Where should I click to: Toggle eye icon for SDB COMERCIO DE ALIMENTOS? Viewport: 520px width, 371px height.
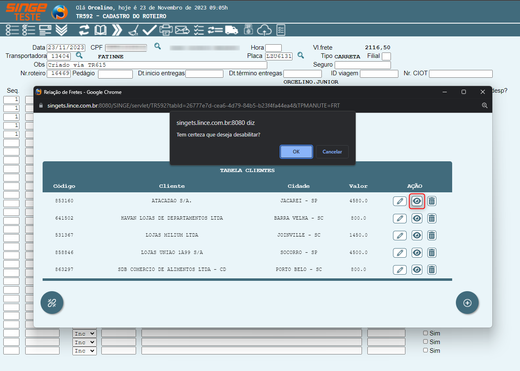coord(417,270)
